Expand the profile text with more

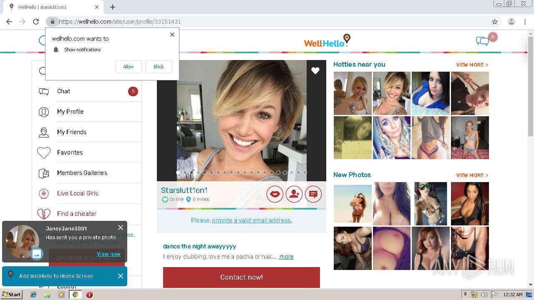click(x=286, y=257)
